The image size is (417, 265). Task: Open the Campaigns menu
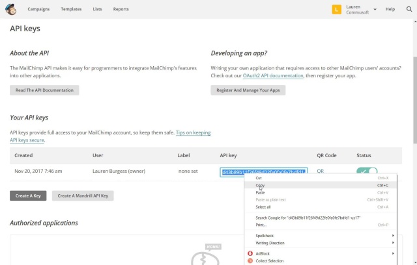pyautogui.click(x=38, y=9)
